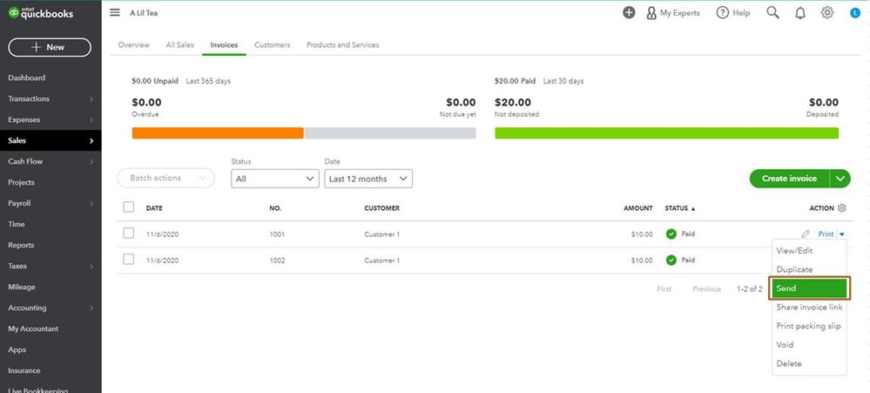870x393 pixels.
Task: Open the search magnifier icon
Action: point(773,13)
